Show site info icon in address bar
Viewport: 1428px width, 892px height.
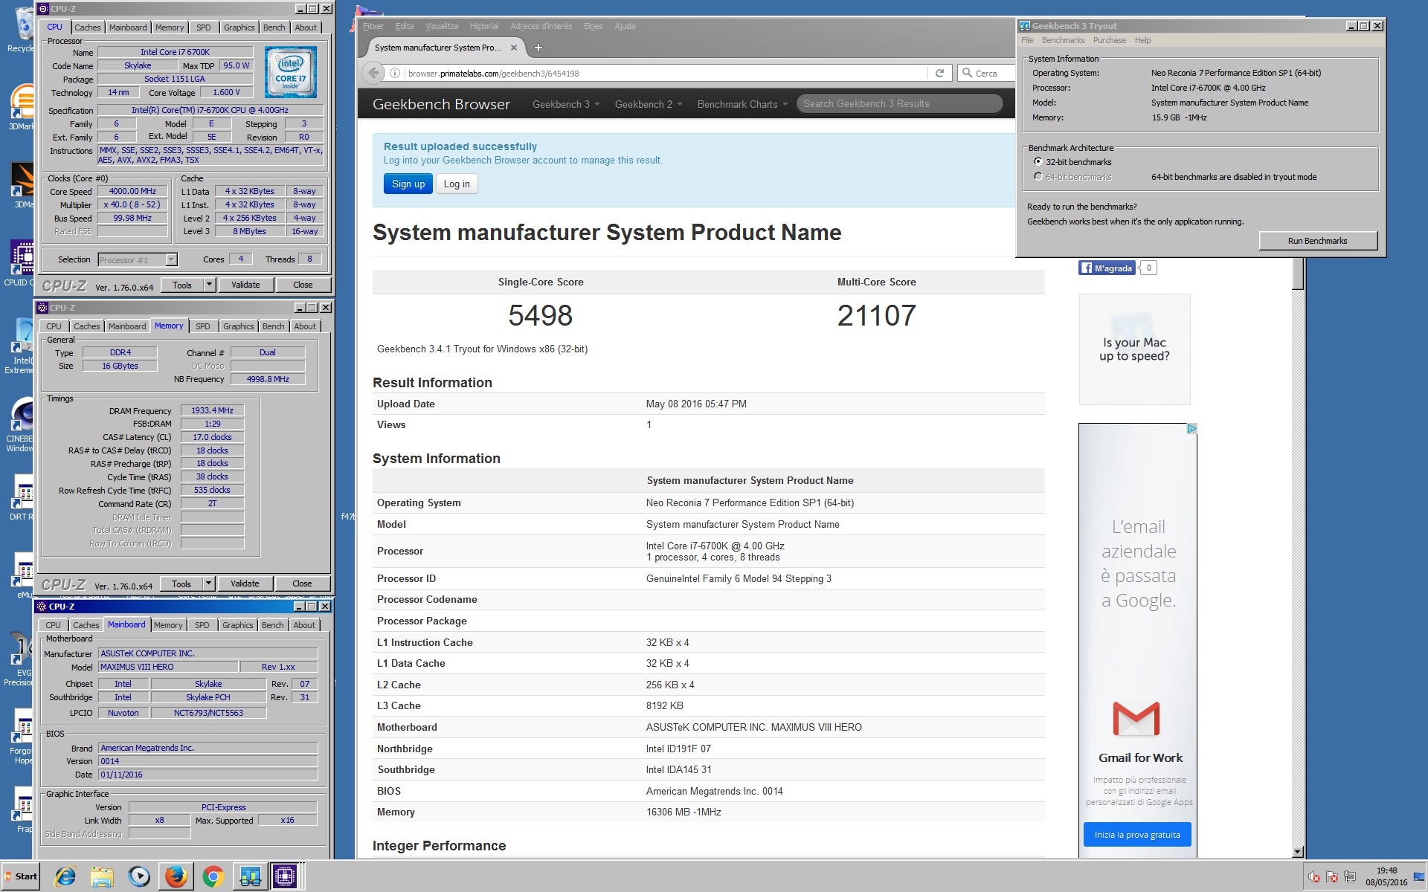tap(395, 73)
